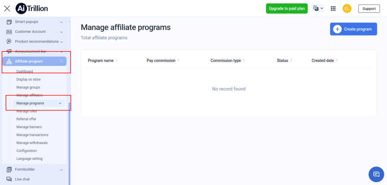Close the sidebar with the X icon
The image size is (387, 185).
coord(7,9)
